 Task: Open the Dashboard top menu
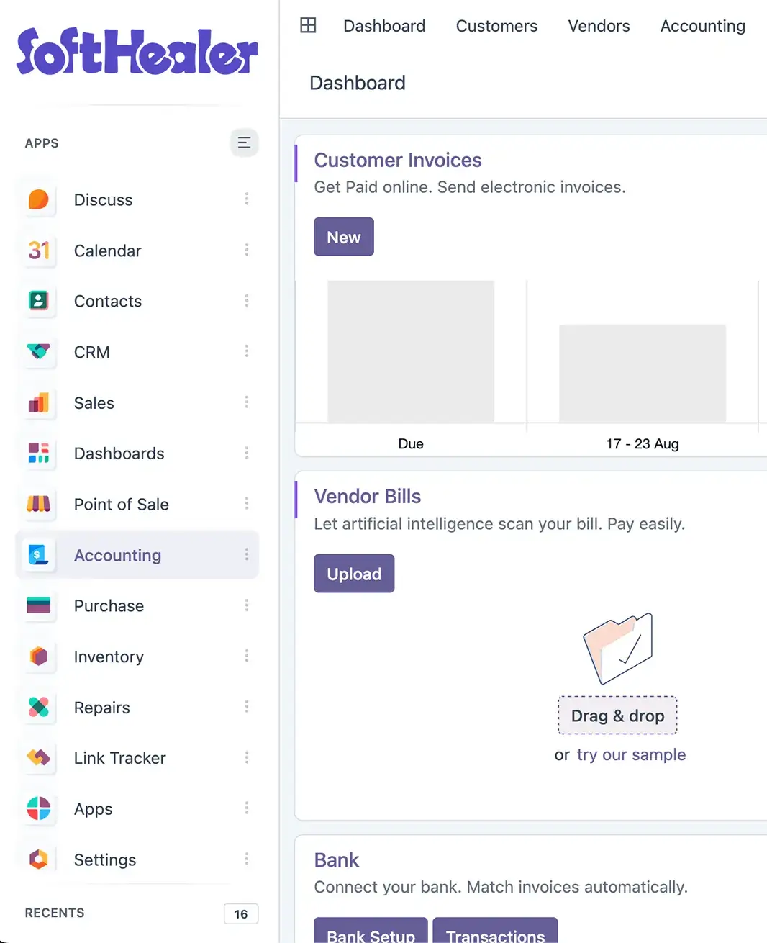point(384,26)
